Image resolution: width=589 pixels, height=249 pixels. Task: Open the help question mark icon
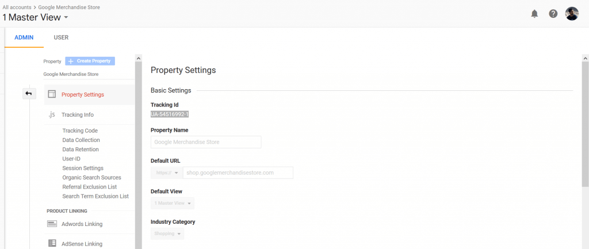coord(553,14)
